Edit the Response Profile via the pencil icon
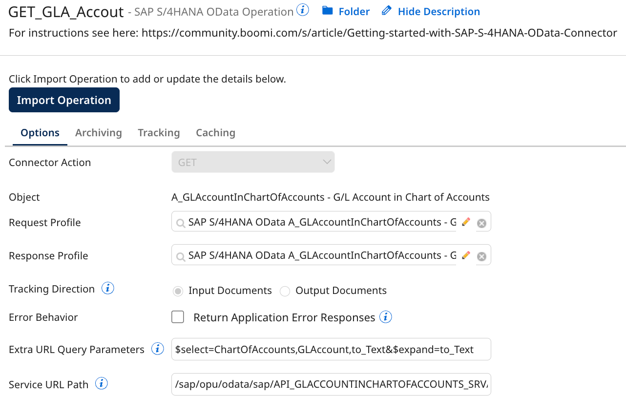Viewport: 626px width, 418px height. click(466, 255)
